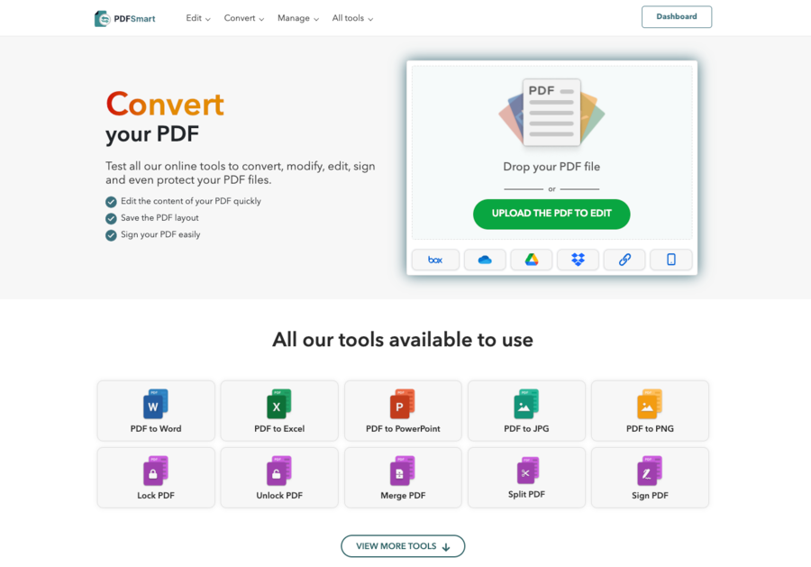The image size is (811, 567).
Task: Import a file from Dropbox
Action: (577, 259)
